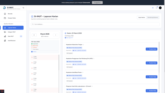Click the Tinggalkan impersonation button
Screen dimensions: 165x93
tap(97, 3)
